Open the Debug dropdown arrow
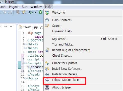The image size is (123, 91). tap(36, 12)
